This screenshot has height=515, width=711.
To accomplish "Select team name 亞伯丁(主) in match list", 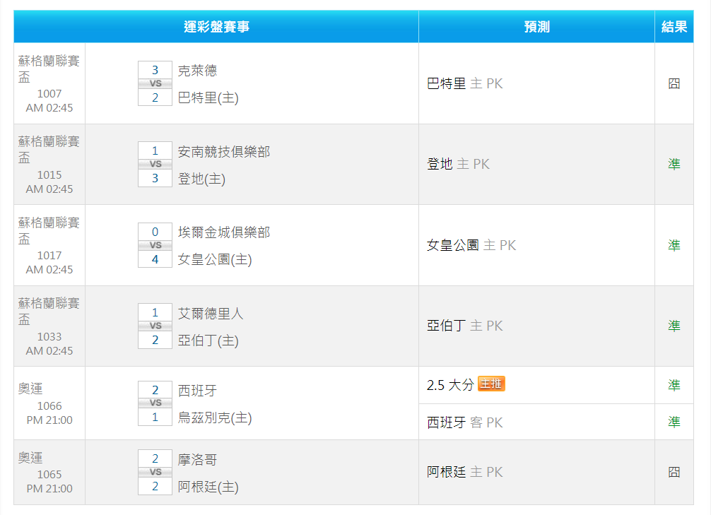I will [208, 341].
